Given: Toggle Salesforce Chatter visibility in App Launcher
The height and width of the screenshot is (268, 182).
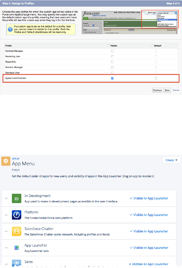Looking at the screenshot, I should [x=149, y=231].
